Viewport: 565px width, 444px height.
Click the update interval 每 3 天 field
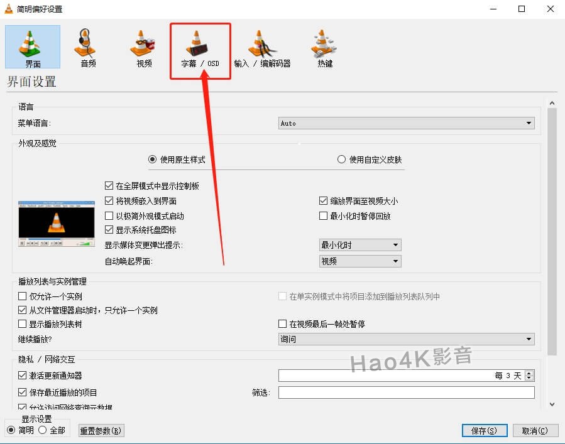coord(406,376)
